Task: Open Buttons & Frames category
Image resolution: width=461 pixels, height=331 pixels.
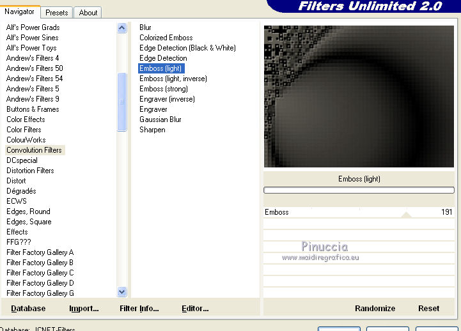Action: [x=33, y=109]
